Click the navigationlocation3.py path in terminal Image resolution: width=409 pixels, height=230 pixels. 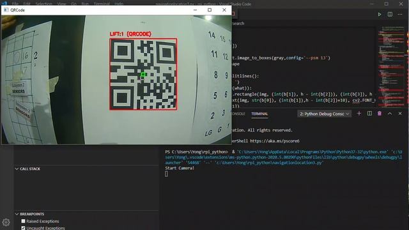(x=268, y=163)
